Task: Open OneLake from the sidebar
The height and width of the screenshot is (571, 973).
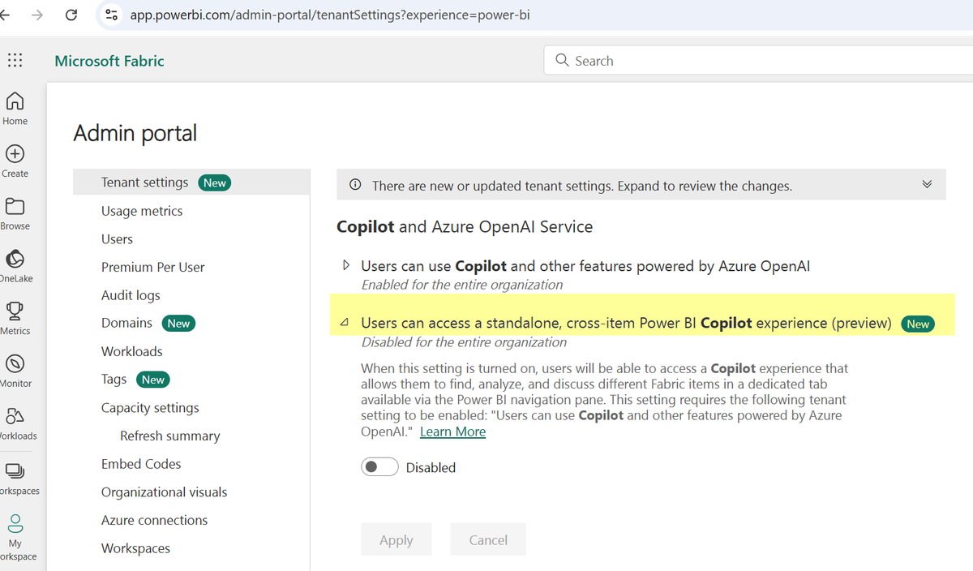Action: [15, 267]
